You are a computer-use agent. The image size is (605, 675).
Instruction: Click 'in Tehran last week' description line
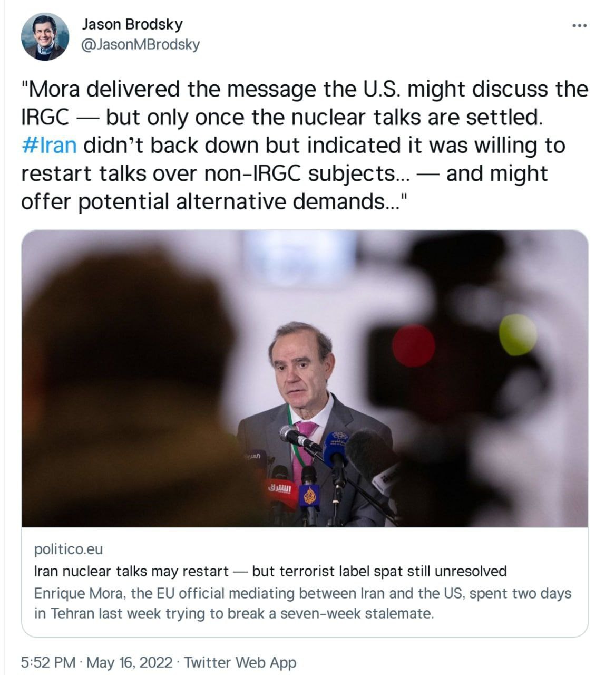[x=234, y=614]
